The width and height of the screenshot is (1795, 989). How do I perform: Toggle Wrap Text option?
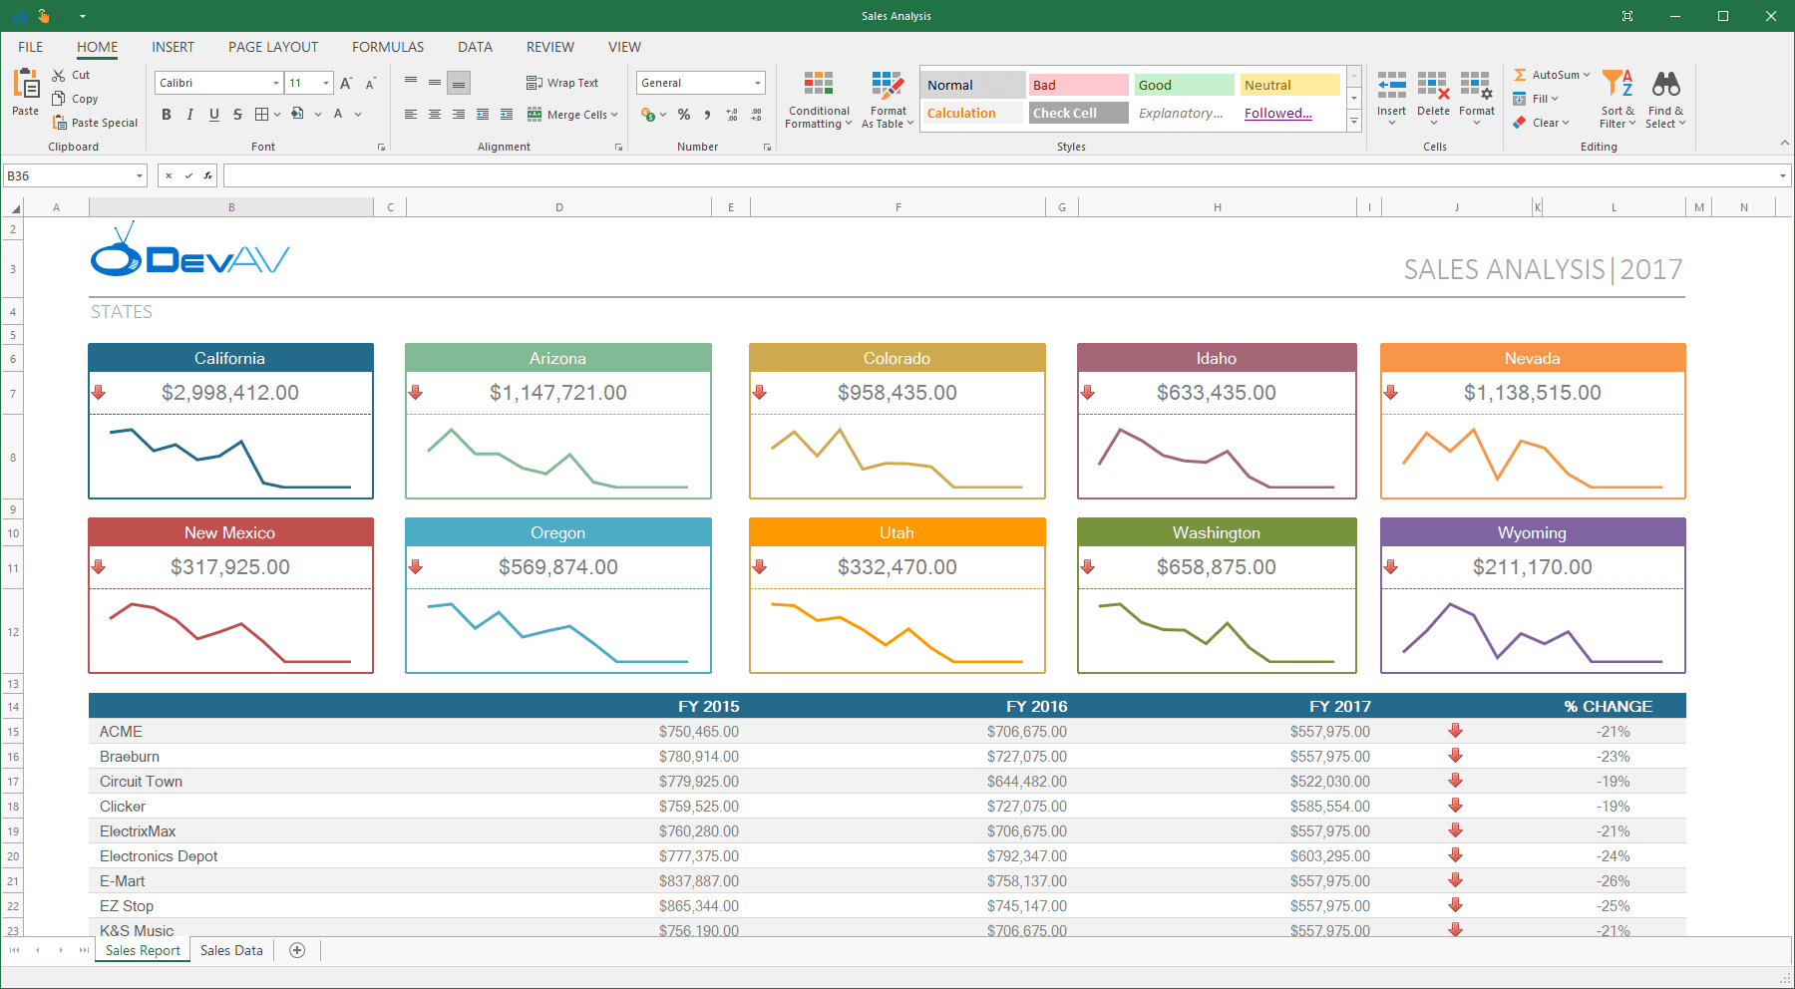click(x=562, y=83)
